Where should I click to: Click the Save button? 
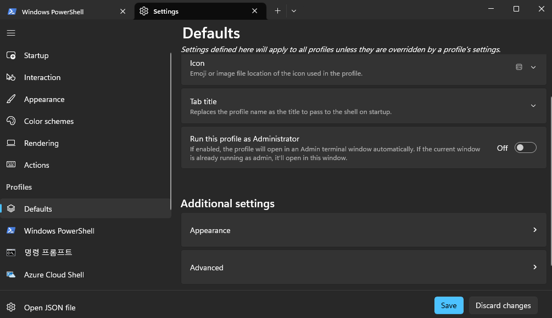449,305
